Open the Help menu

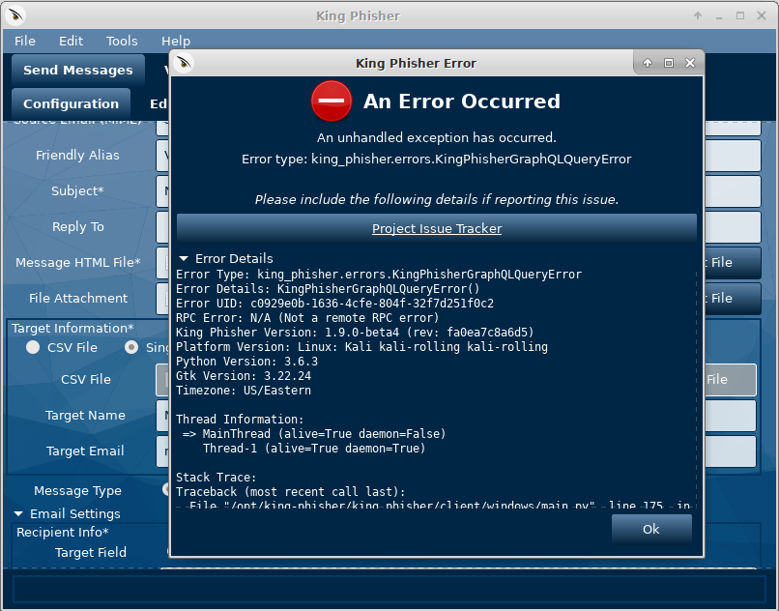click(x=176, y=41)
